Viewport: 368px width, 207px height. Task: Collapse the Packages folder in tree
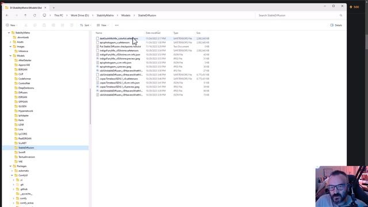pyautogui.click(x=10, y=166)
